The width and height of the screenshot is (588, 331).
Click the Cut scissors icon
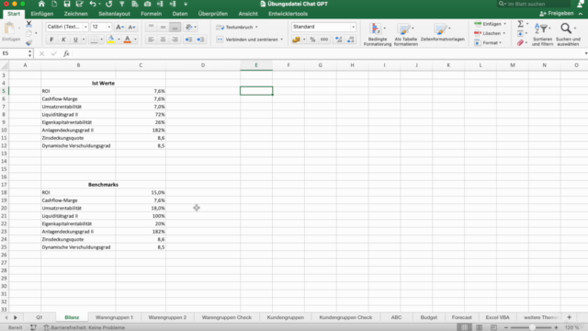tap(28, 24)
